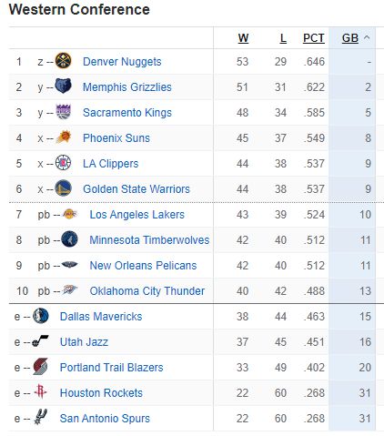Click the Portland Trail Blazers logo
Image resolution: width=384 pixels, height=436 pixels.
(x=40, y=367)
